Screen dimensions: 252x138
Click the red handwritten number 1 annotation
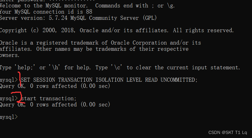[20, 80]
